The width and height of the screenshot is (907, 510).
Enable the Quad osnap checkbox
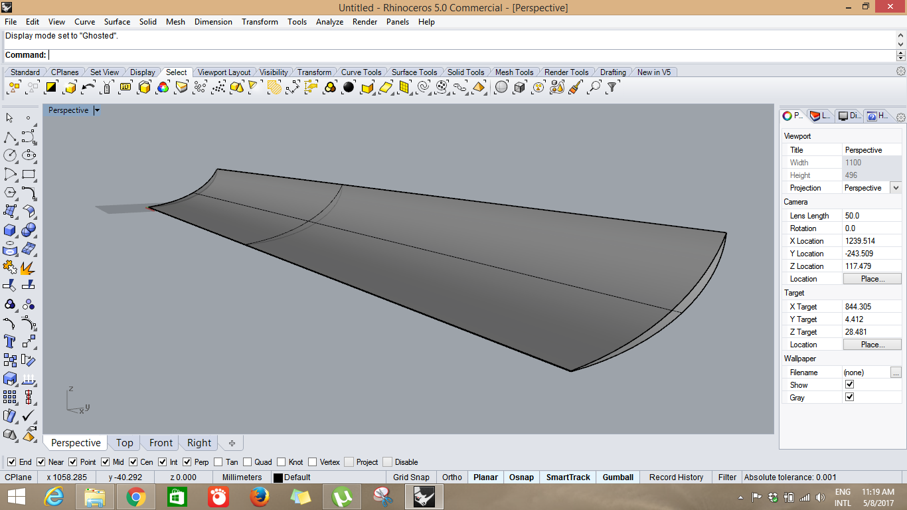point(247,462)
